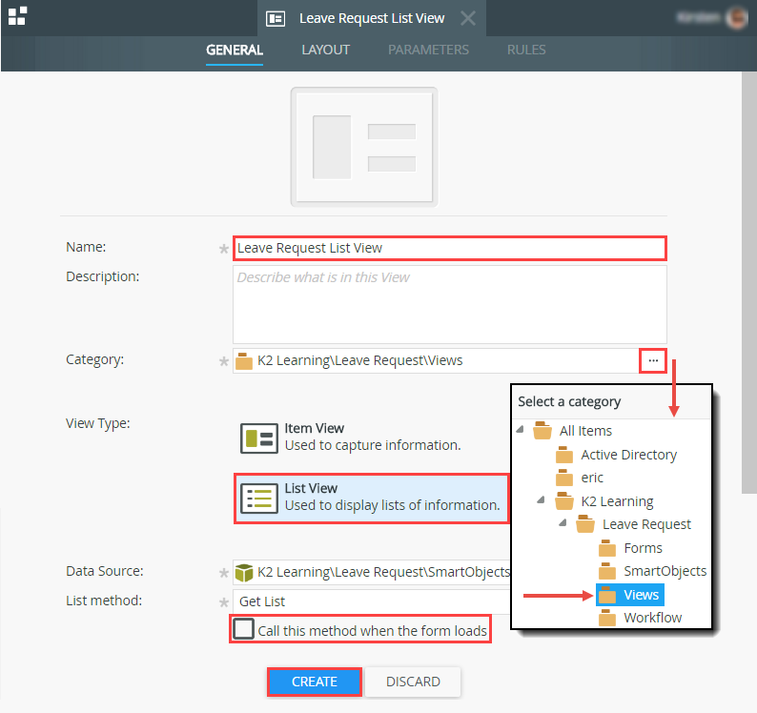Choose the Item View icon
757x713 pixels.
point(259,438)
